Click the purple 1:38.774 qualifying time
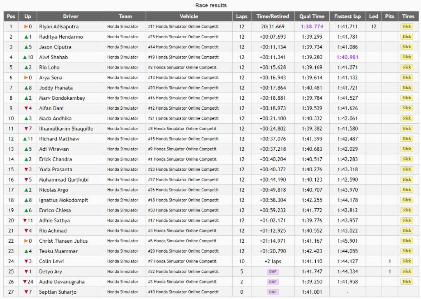 pyautogui.click(x=312, y=27)
